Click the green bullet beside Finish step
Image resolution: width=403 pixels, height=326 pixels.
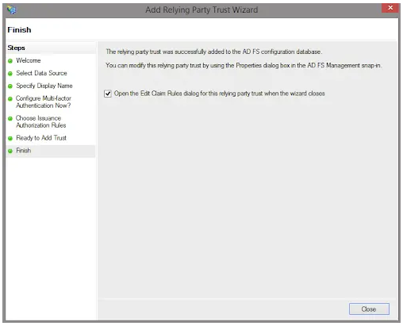[x=10, y=151]
